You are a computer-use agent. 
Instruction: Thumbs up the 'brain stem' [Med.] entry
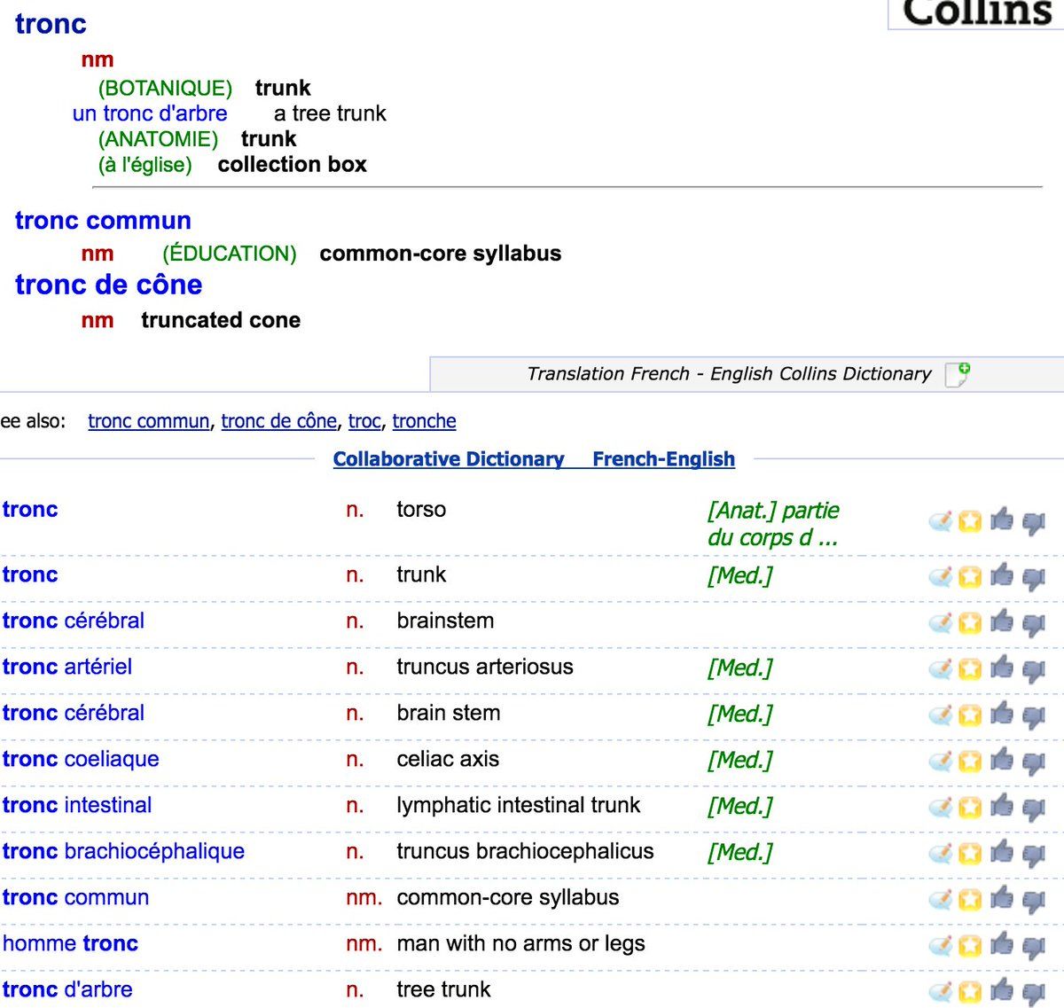pos(1002,715)
